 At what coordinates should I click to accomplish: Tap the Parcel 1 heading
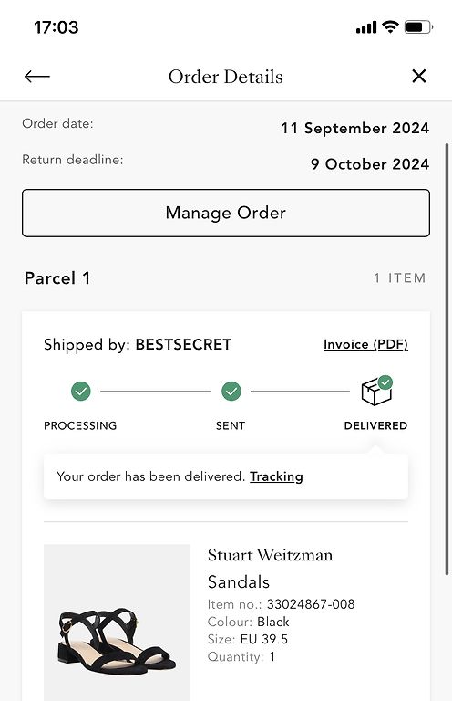(x=57, y=278)
